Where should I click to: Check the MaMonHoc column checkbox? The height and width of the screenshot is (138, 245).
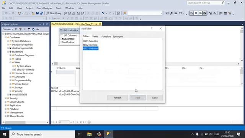[61, 39]
